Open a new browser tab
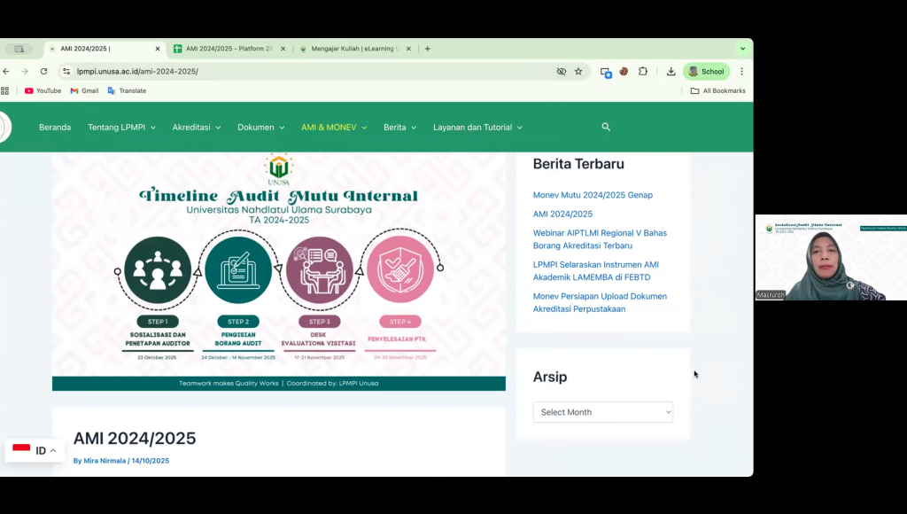The height and width of the screenshot is (514, 907). [427, 49]
